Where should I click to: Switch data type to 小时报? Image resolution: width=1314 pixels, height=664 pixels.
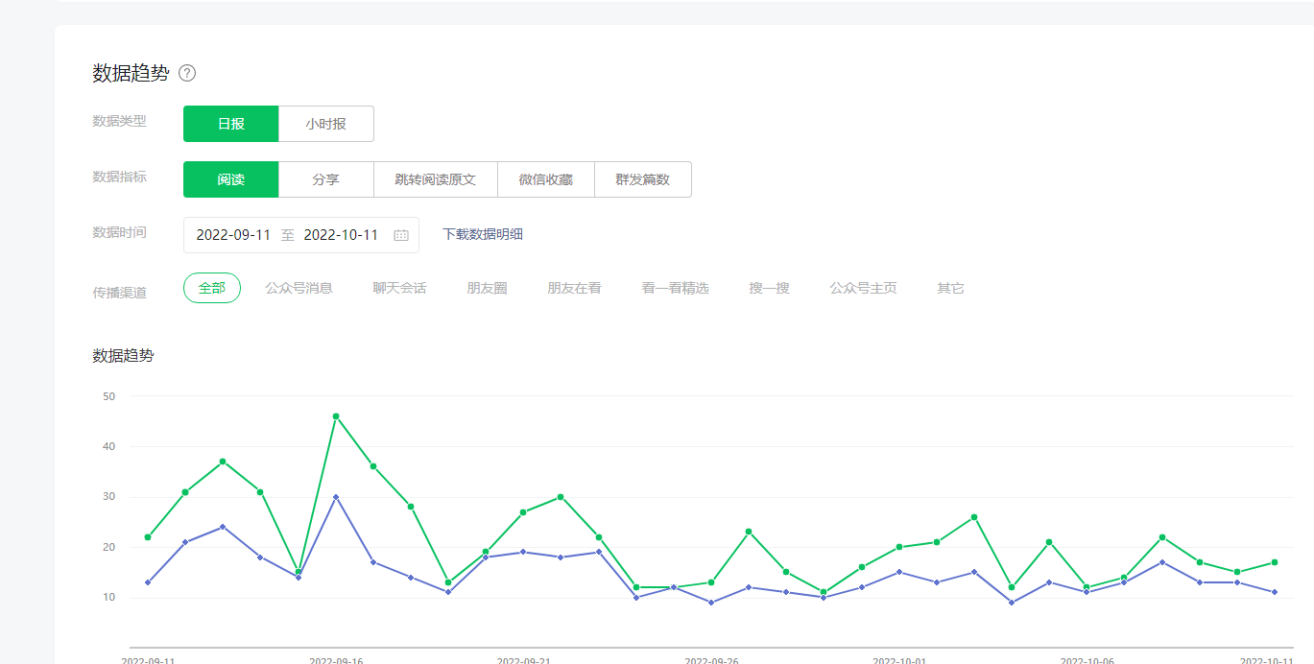[x=326, y=124]
